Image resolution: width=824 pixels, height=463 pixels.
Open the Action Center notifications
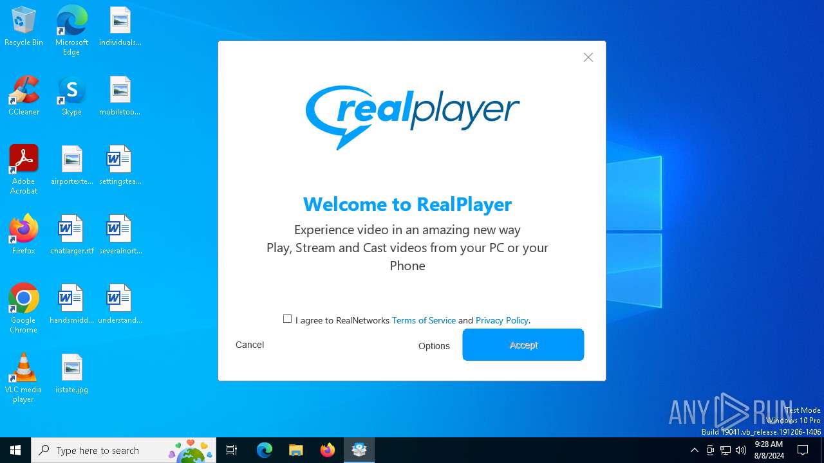pyautogui.click(x=803, y=450)
